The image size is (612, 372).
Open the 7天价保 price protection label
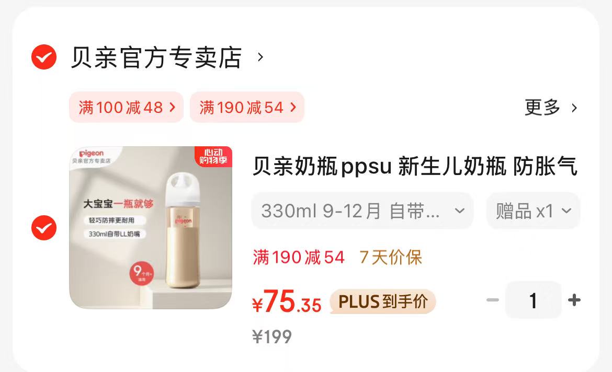click(x=391, y=258)
